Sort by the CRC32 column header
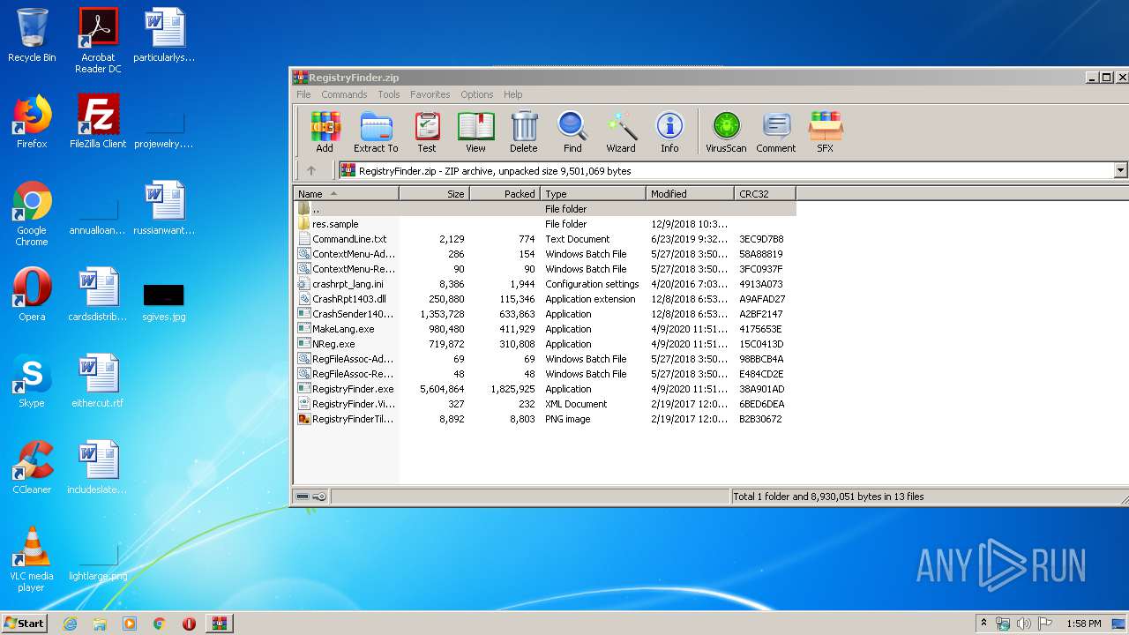This screenshot has width=1129, height=635. 766,194
